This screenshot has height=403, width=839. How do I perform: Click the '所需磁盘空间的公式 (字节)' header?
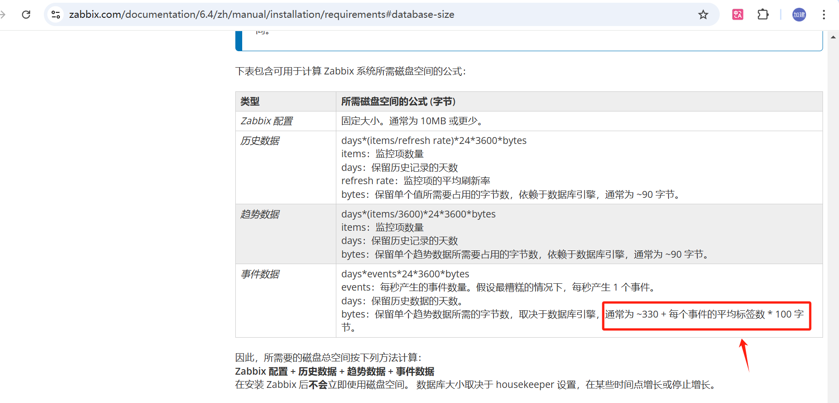coord(398,101)
